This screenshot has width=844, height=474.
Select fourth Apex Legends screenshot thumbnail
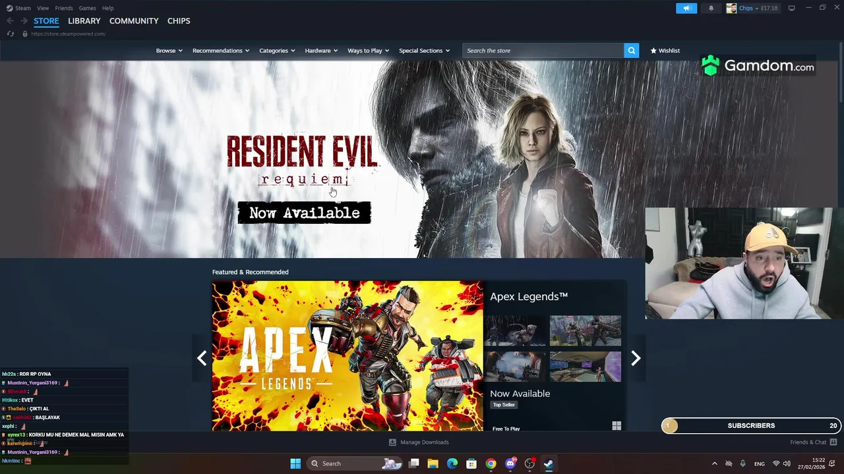click(586, 367)
